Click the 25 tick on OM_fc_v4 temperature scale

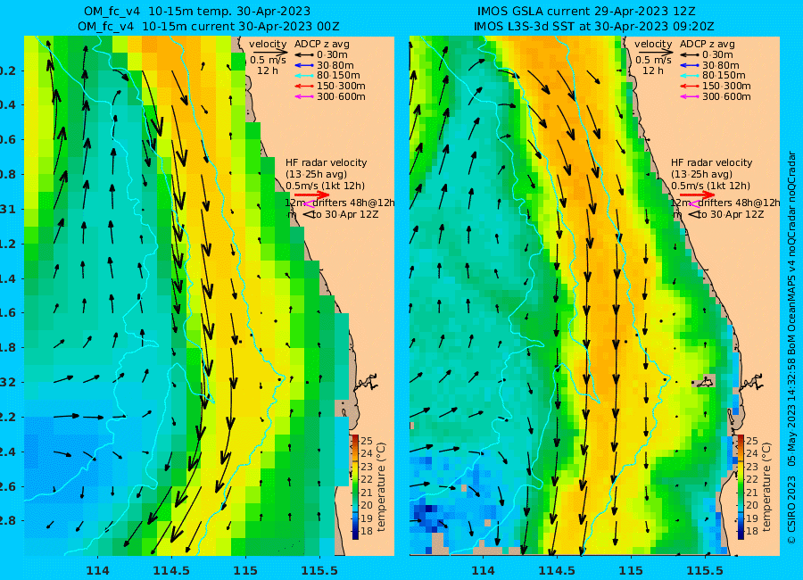pos(367,441)
